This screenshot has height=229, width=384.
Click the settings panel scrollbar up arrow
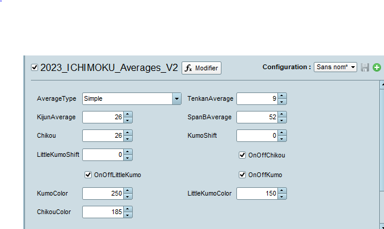382,85
